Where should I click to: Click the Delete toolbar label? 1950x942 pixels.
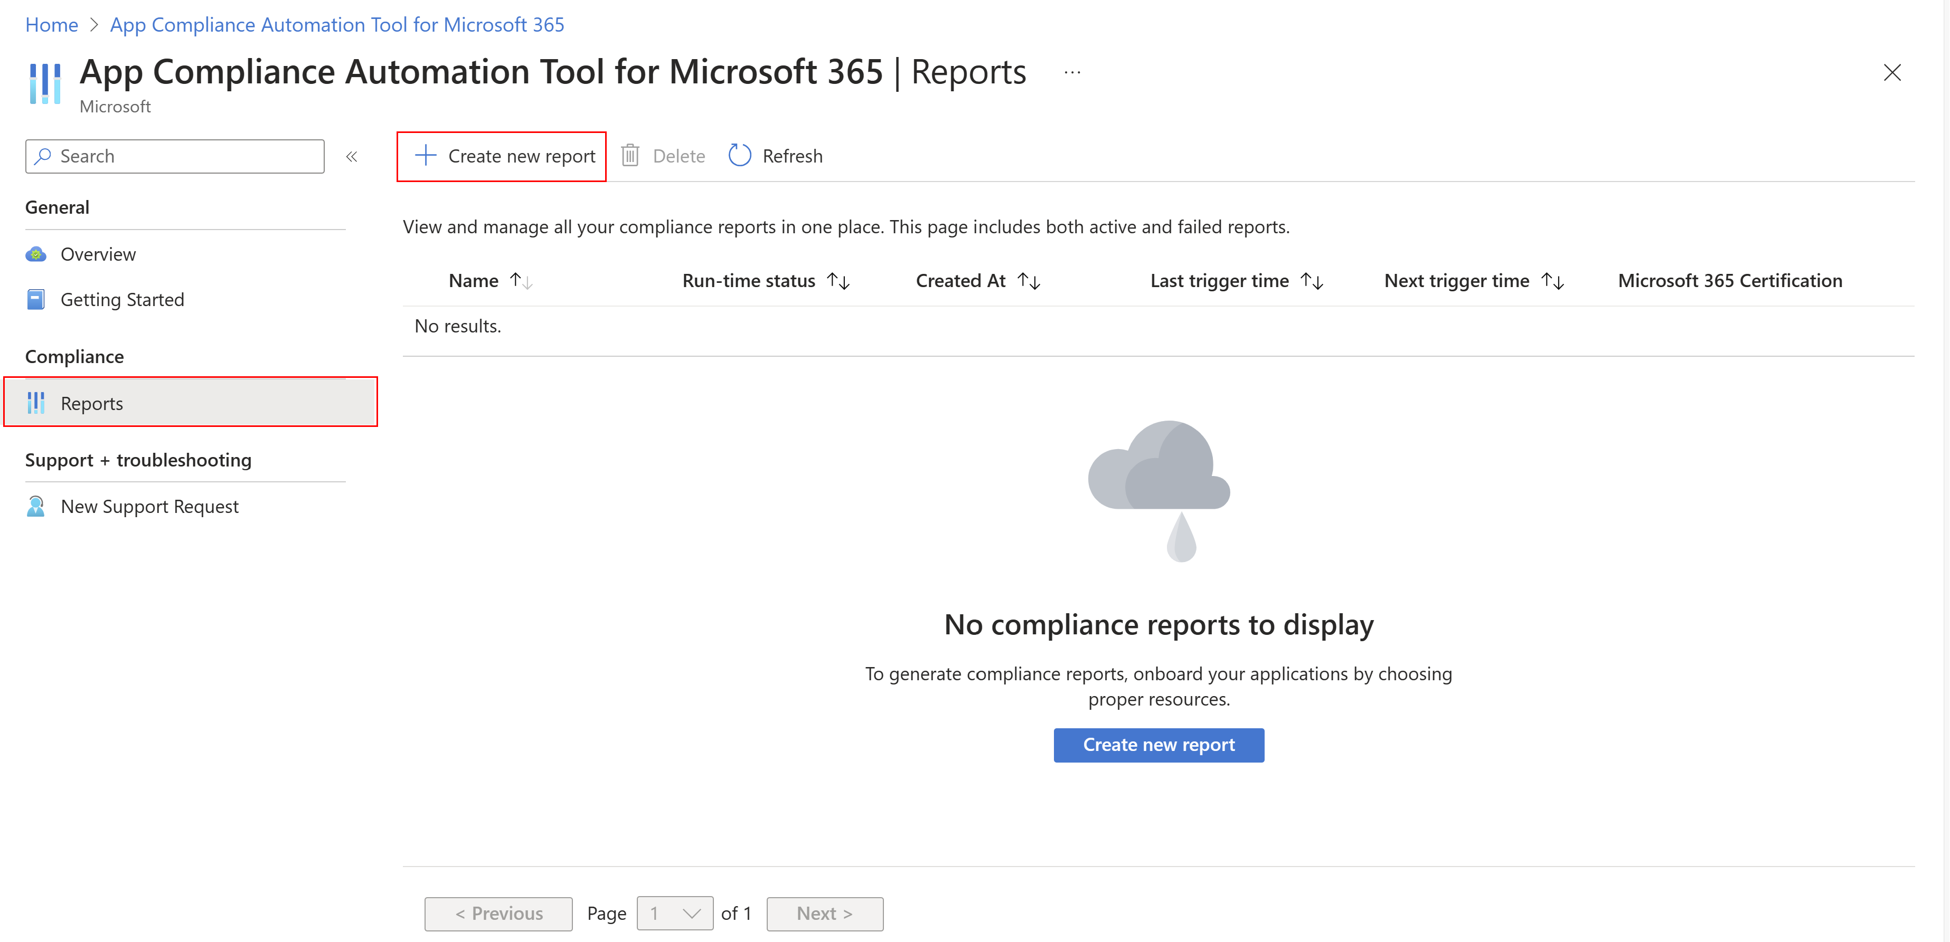coord(679,156)
